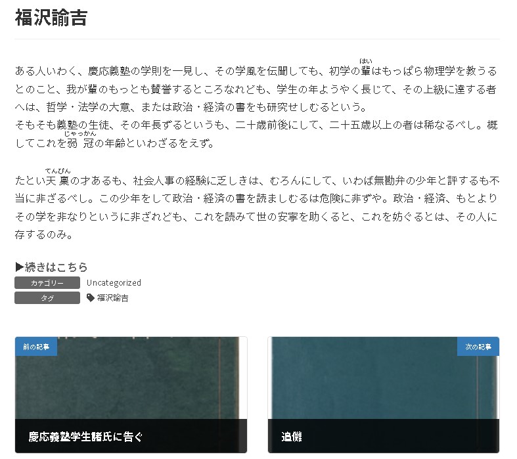Open the previous article thumbnail image
Viewport: 517px width, 459px height.
click(x=131, y=381)
